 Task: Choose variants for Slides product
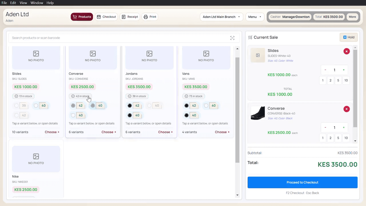(x=52, y=132)
